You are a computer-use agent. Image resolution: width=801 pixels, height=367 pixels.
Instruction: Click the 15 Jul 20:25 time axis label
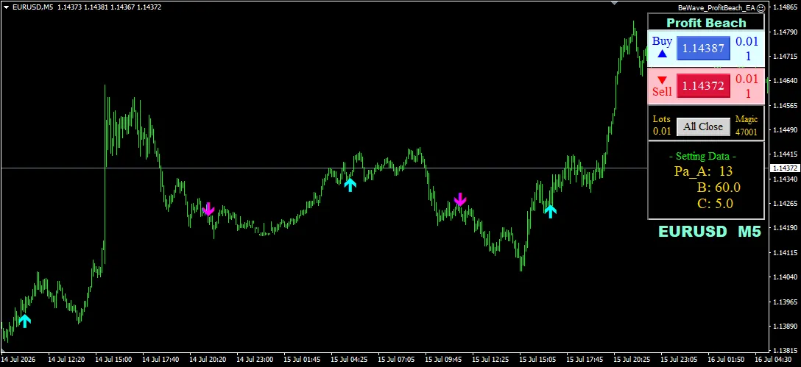[x=632, y=360]
